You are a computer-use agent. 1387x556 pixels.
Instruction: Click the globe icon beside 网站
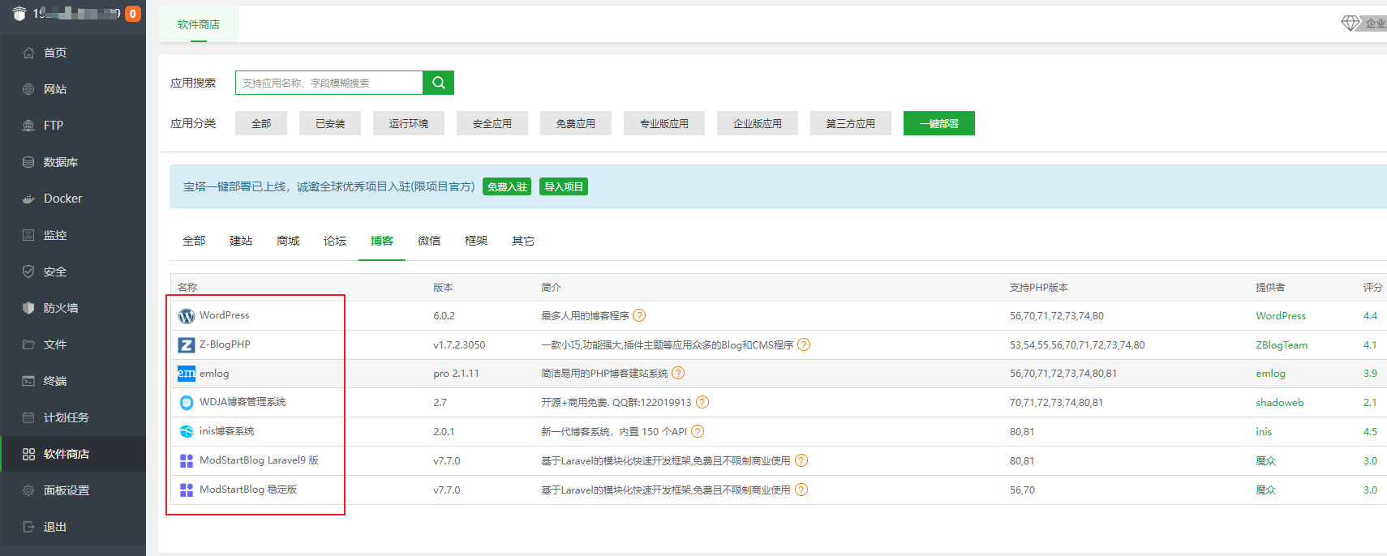[x=28, y=89]
